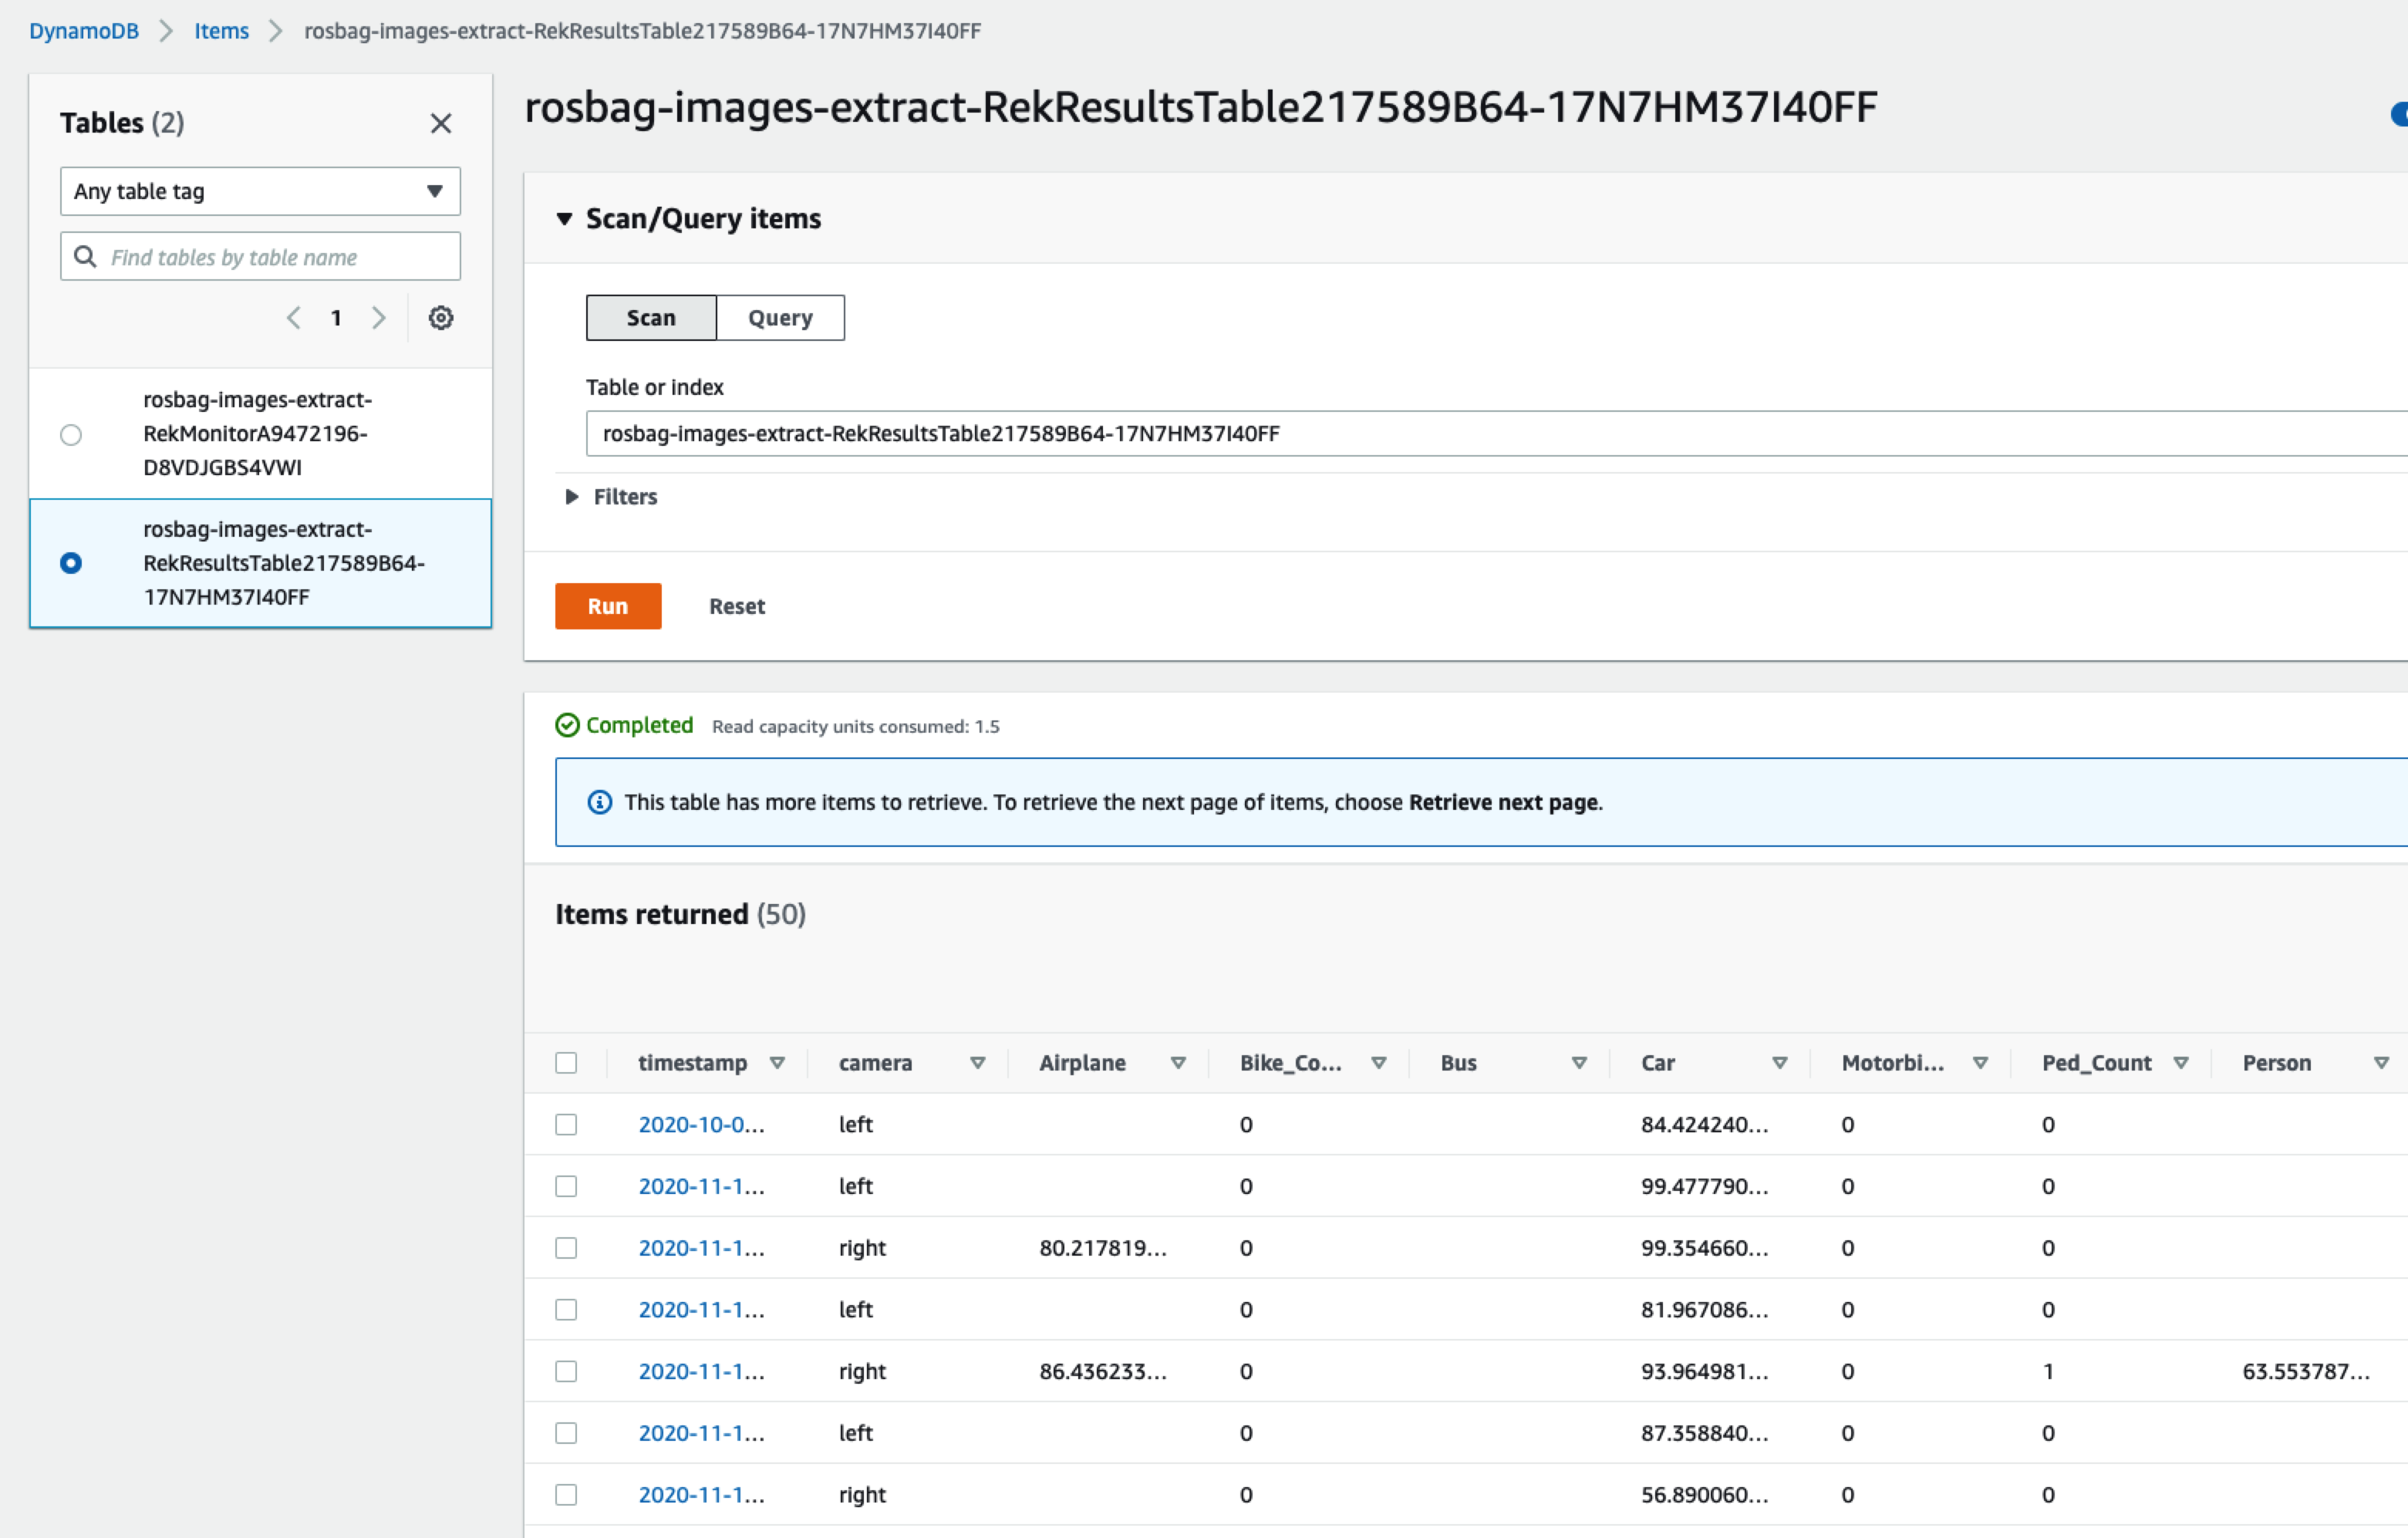
Task: Close the Tables side panel
Action: pyautogui.click(x=441, y=123)
